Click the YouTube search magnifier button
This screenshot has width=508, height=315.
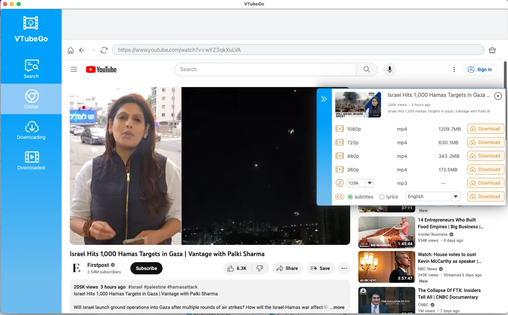pos(367,69)
